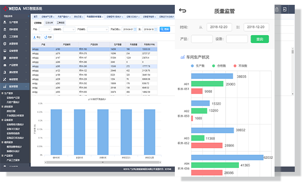302x182 pixels.
Task: Close the 设备生产记录 tab
Action: 53,17
